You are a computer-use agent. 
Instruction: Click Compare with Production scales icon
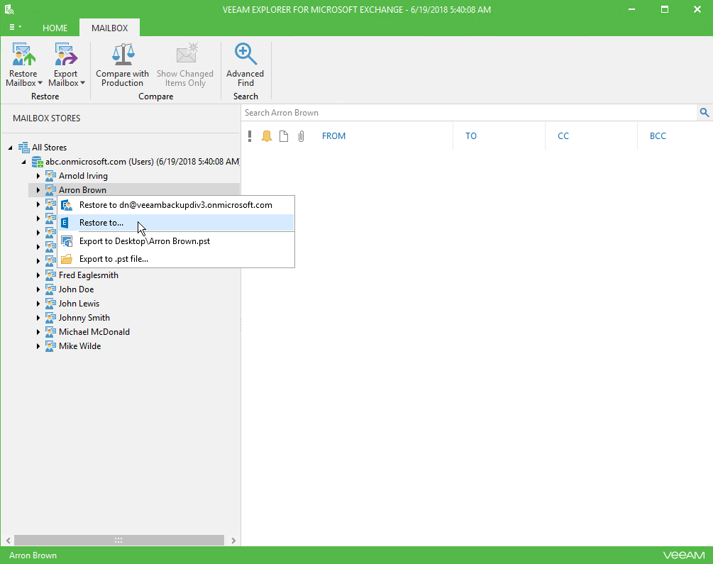click(x=123, y=55)
